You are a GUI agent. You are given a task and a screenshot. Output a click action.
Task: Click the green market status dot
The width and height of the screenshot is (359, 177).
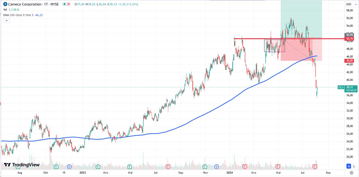point(65,4)
